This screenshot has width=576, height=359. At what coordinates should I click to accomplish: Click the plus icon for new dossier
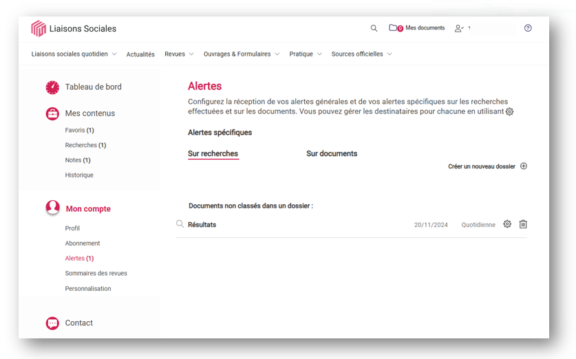[x=524, y=166]
